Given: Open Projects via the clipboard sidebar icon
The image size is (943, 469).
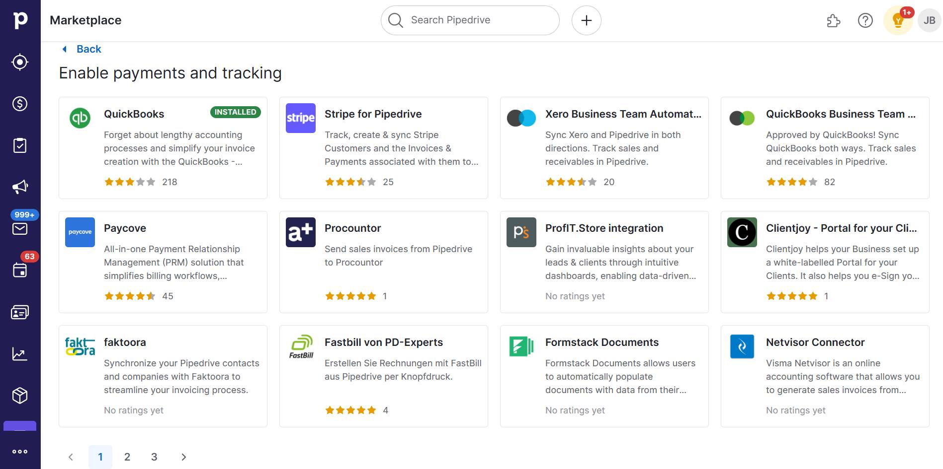Looking at the screenshot, I should click(x=20, y=145).
